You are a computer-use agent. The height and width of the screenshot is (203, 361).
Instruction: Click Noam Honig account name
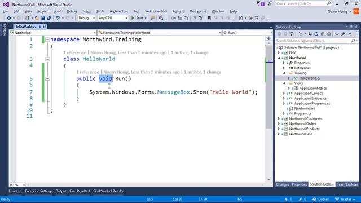coord(337,11)
